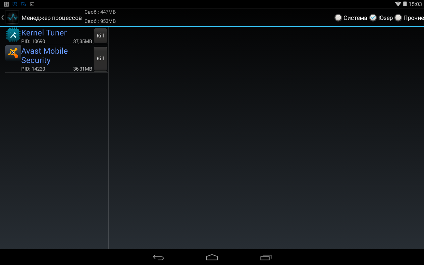The image size is (424, 265).
Task: Select the Система filter option
Action: (351, 18)
